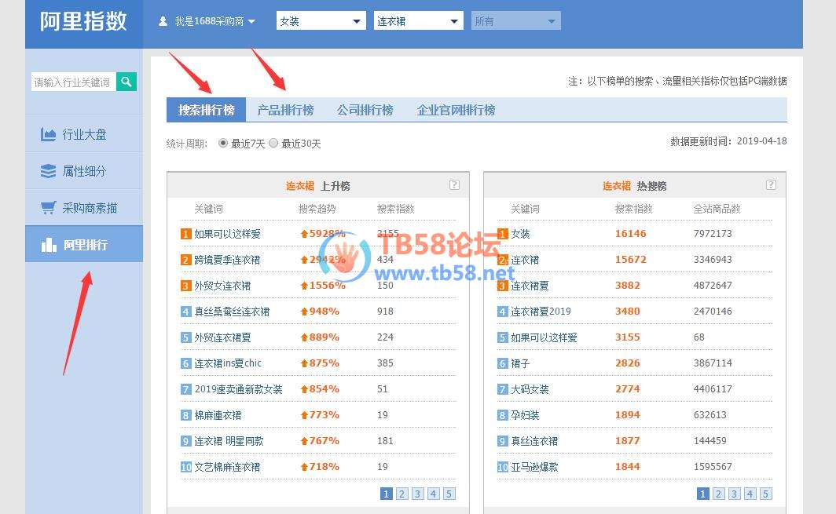
Task: Go to page 4 of 上升榜
Action: [x=433, y=494]
